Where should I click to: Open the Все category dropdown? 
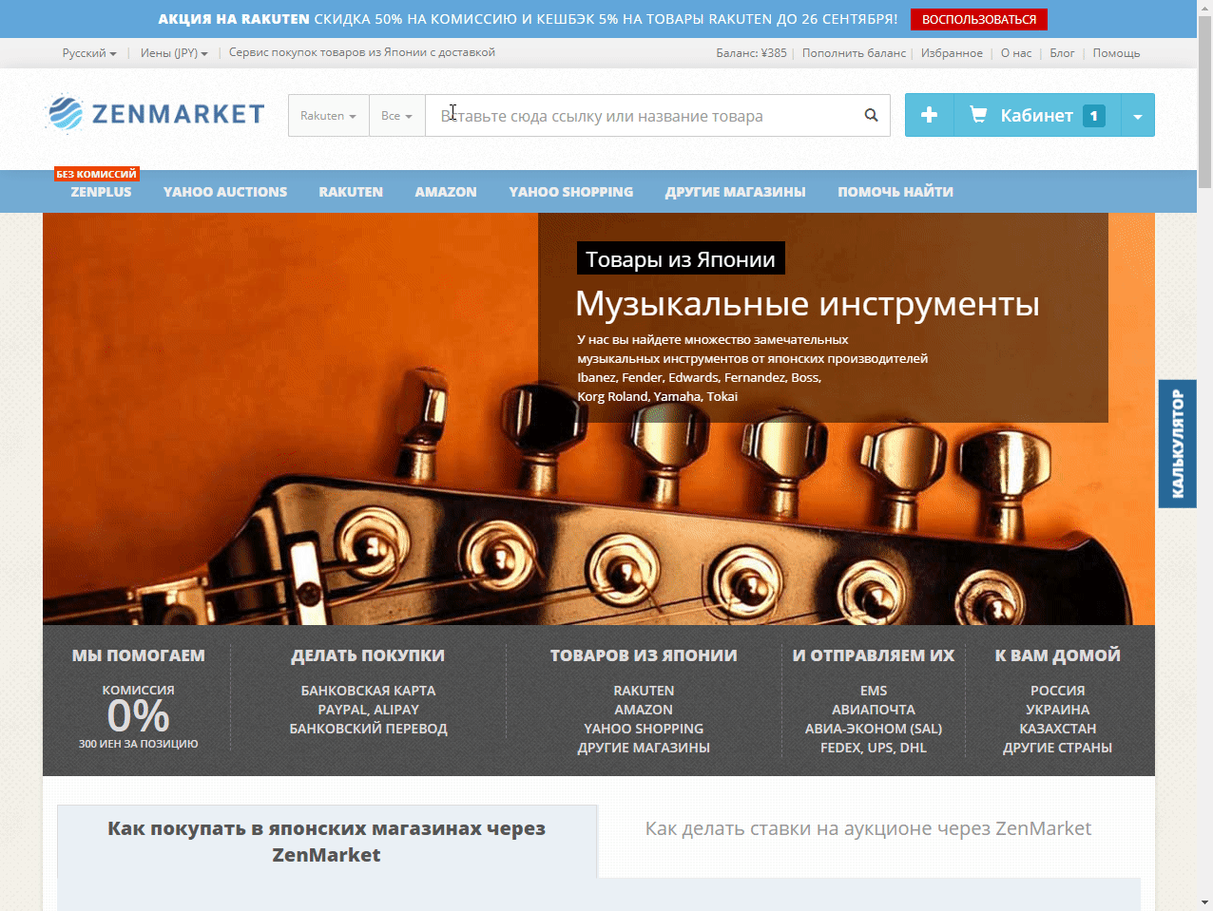396,116
